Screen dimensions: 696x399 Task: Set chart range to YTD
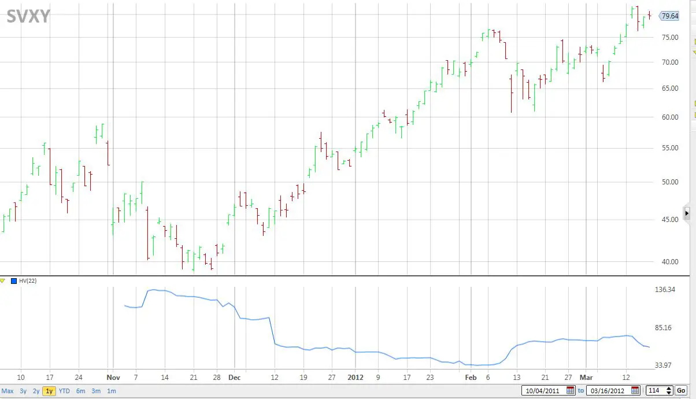tap(64, 391)
